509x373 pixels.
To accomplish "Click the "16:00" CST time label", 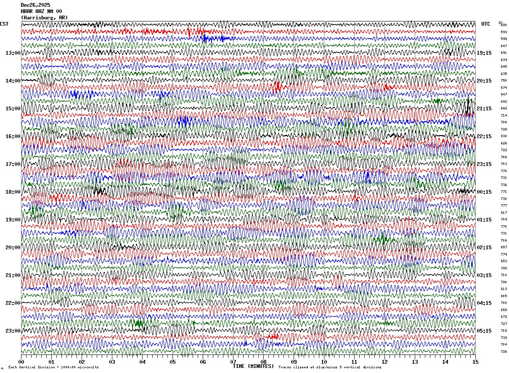I will (13, 136).
